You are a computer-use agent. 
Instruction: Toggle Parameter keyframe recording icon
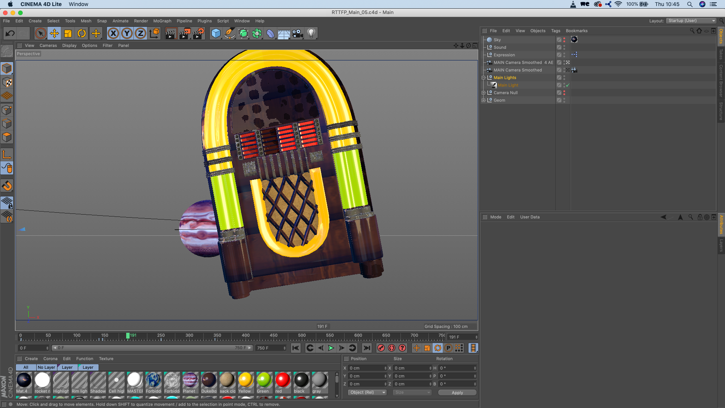[x=448, y=348]
